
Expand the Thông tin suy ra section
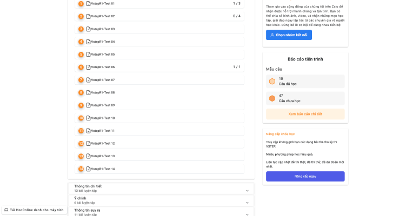click(161, 212)
